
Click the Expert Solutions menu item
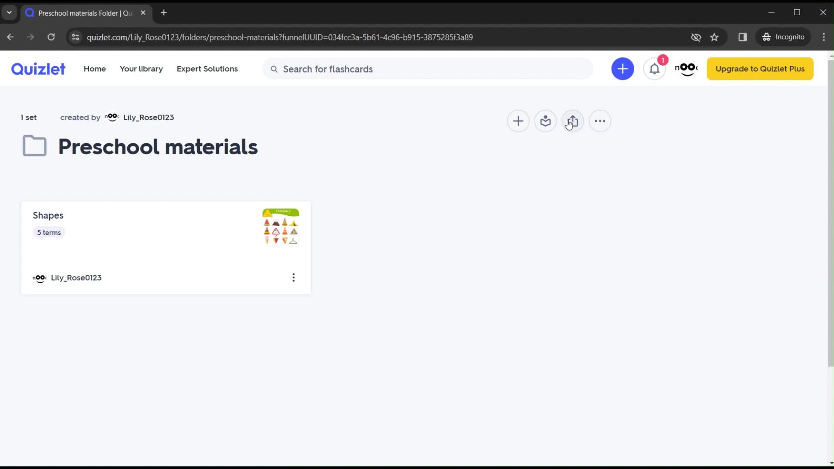point(207,69)
